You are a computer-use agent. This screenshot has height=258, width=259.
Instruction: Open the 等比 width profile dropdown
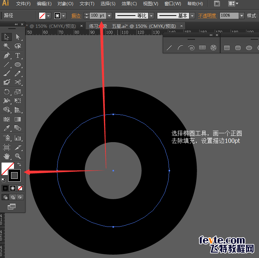pos(151,16)
